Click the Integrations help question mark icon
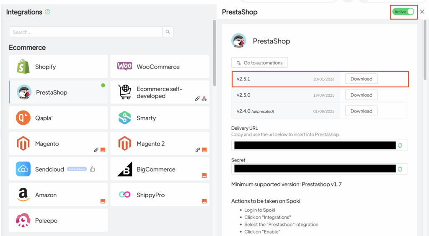 pos(47,12)
